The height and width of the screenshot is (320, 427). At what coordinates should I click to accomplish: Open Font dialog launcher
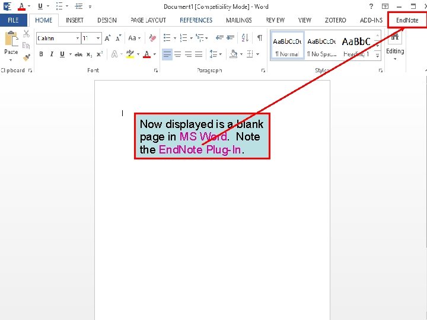click(x=156, y=71)
